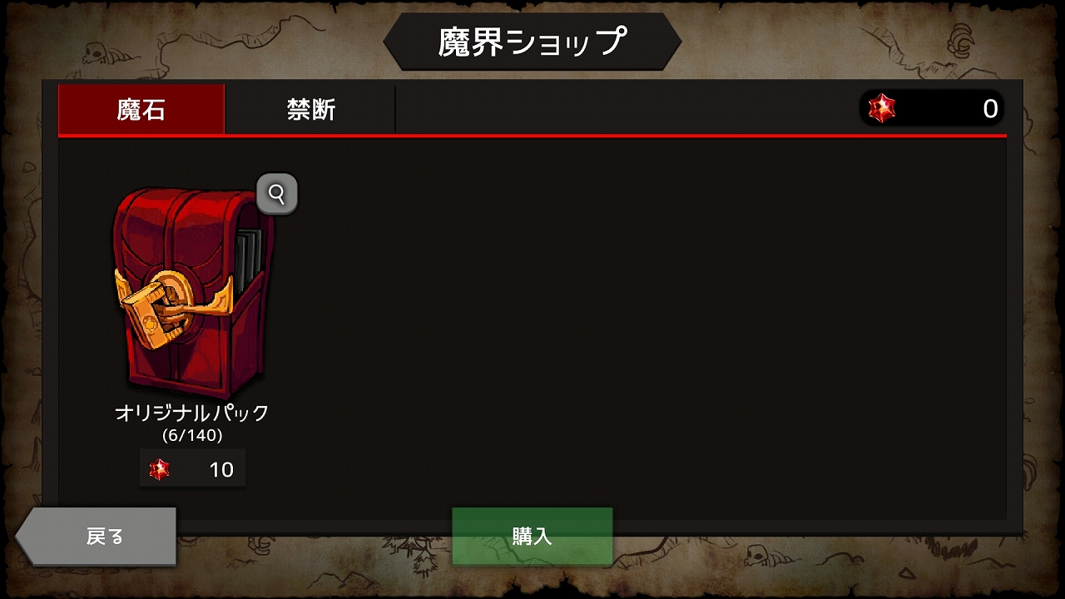Click the red divider line under tabs

(532, 135)
